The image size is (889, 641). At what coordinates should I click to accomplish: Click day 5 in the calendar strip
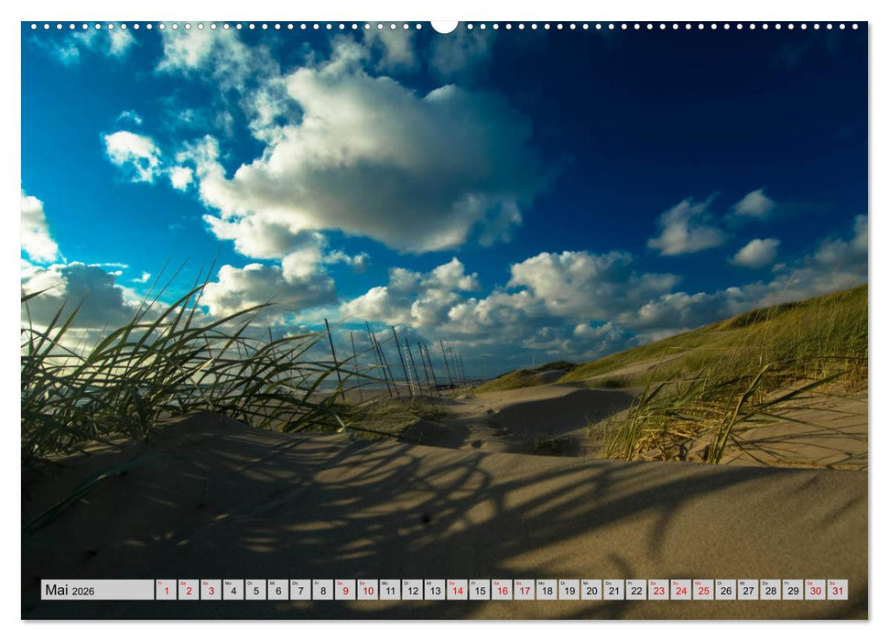click(255, 590)
